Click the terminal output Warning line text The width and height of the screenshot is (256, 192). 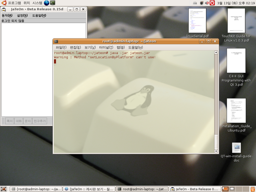click(x=105, y=57)
